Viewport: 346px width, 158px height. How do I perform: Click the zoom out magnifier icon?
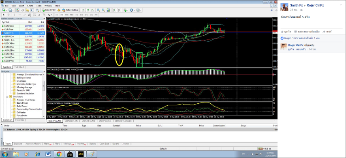(x=103, y=10)
